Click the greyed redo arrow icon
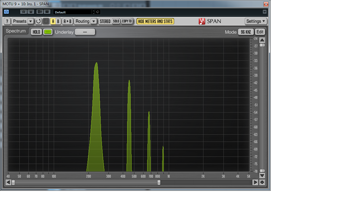This screenshot has height=202, width=360. click(46, 21)
